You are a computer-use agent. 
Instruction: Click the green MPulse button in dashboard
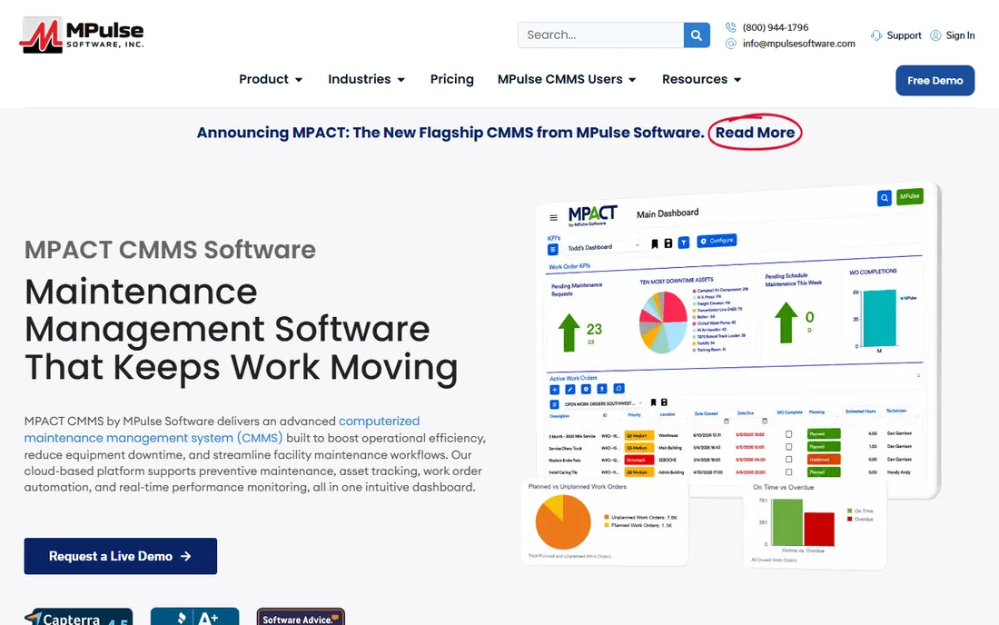tap(910, 196)
